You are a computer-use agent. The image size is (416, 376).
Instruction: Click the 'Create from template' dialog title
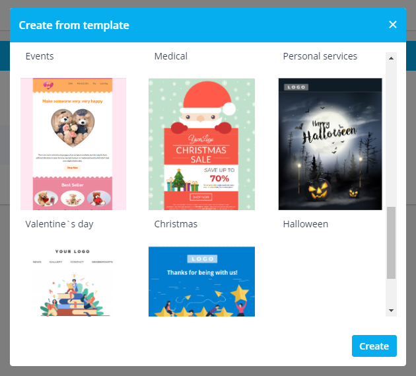tap(74, 26)
